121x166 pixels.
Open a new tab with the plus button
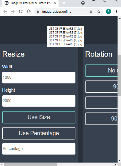coord(64,3)
